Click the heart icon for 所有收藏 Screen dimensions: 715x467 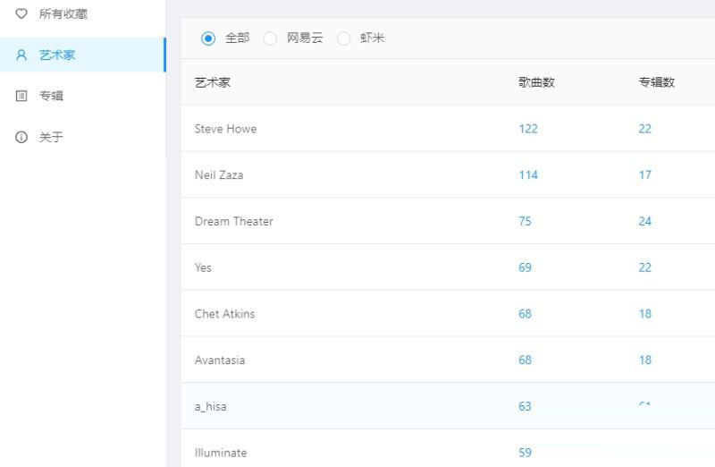[x=21, y=14]
